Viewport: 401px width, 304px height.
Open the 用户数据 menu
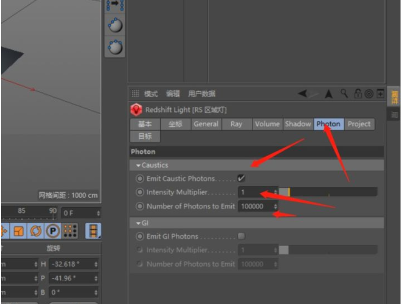point(202,94)
